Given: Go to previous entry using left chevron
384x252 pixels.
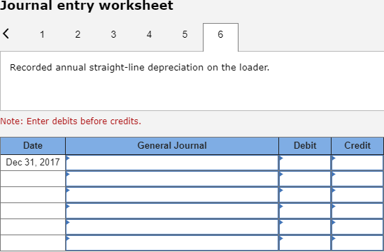Looking at the screenshot, I should tap(6, 34).
